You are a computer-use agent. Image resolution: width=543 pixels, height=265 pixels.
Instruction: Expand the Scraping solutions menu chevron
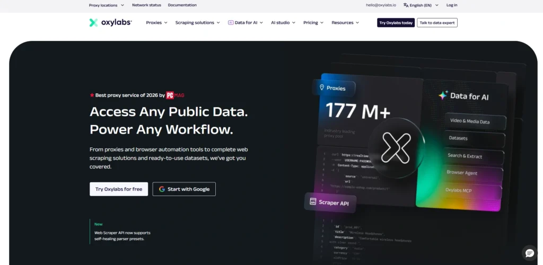[x=218, y=23]
